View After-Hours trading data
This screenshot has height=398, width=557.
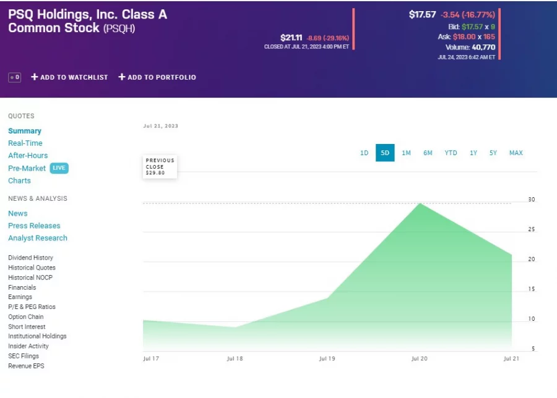(27, 155)
